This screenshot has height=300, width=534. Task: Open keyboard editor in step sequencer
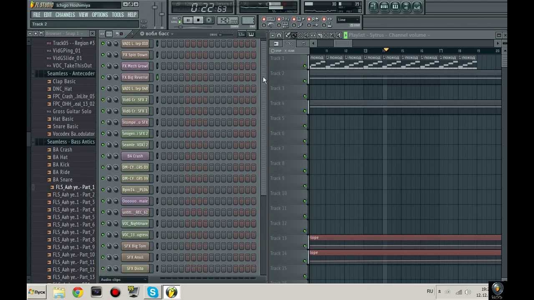click(x=251, y=34)
